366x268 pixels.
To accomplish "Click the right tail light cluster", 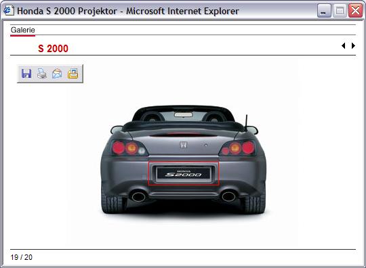I will pos(238,148).
